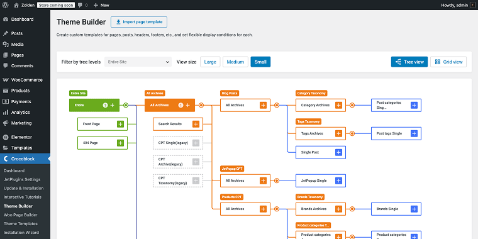This screenshot has height=239, width=478.
Task: Click plus on CPT Archive(legacy) node
Action: (x=196, y=162)
